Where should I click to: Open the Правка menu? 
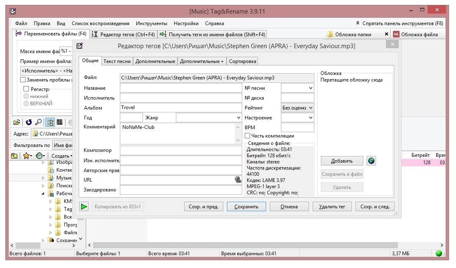pyautogui.click(x=42, y=23)
